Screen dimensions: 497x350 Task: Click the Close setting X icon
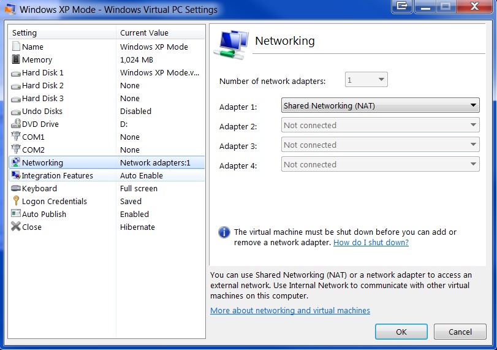click(16, 226)
